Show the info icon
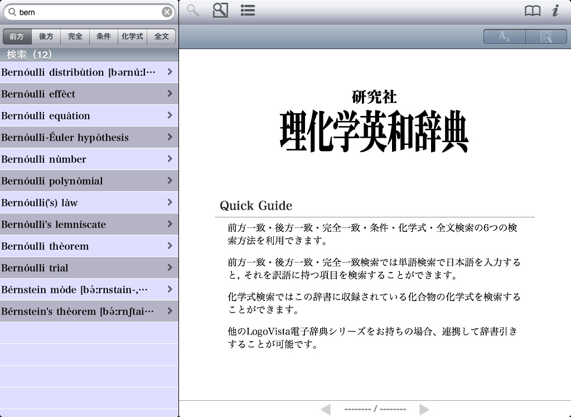 pos(555,11)
